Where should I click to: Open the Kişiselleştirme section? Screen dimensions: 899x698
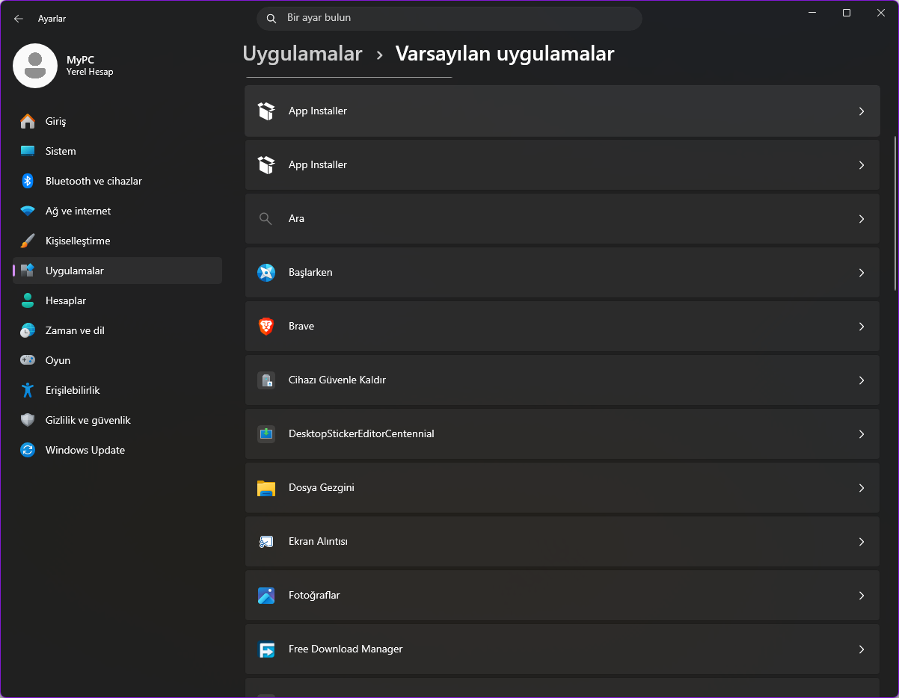(x=117, y=241)
